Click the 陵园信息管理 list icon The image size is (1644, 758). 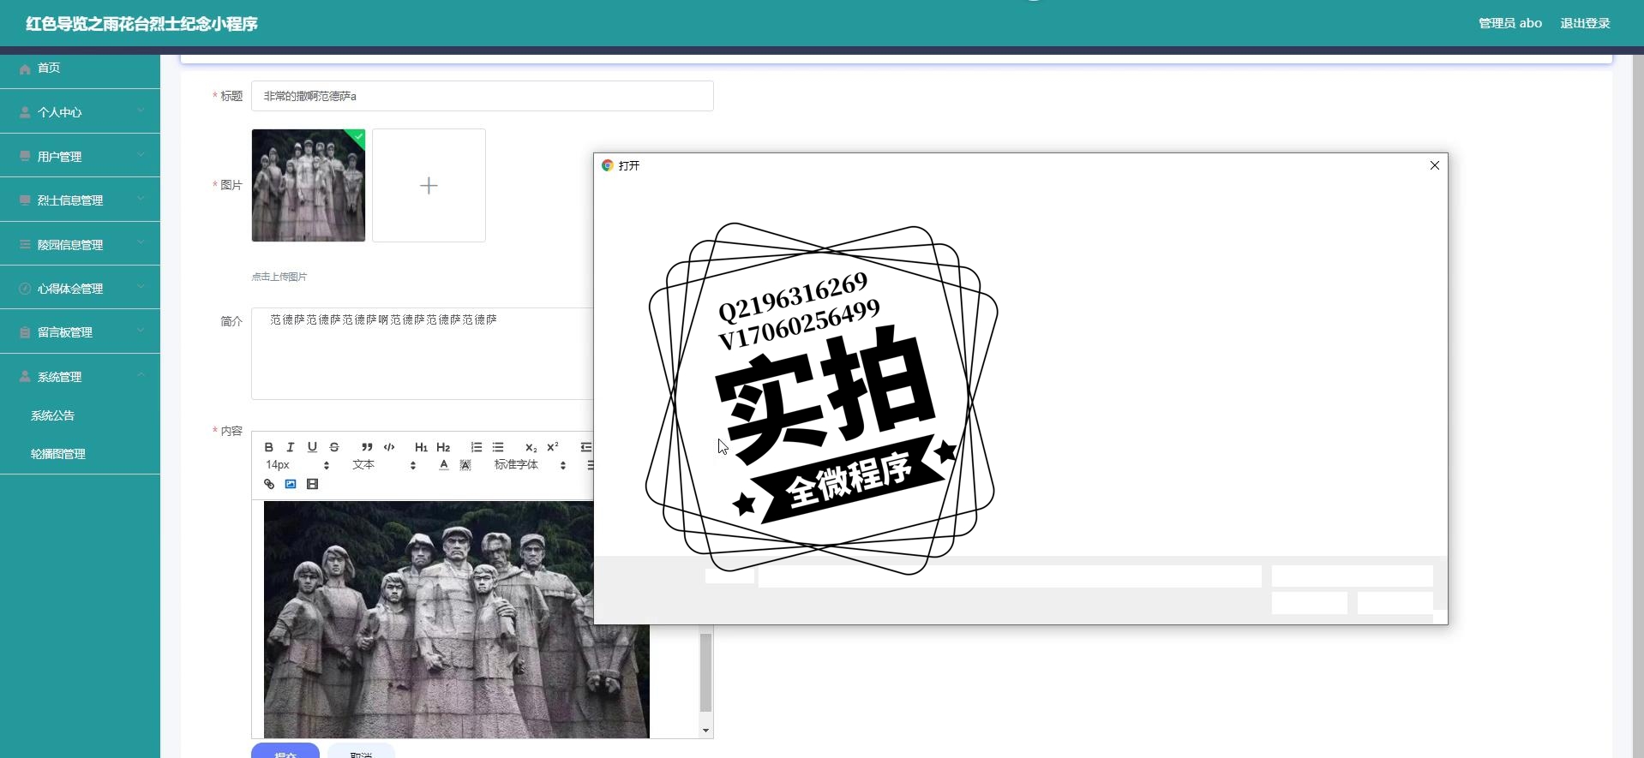25,245
